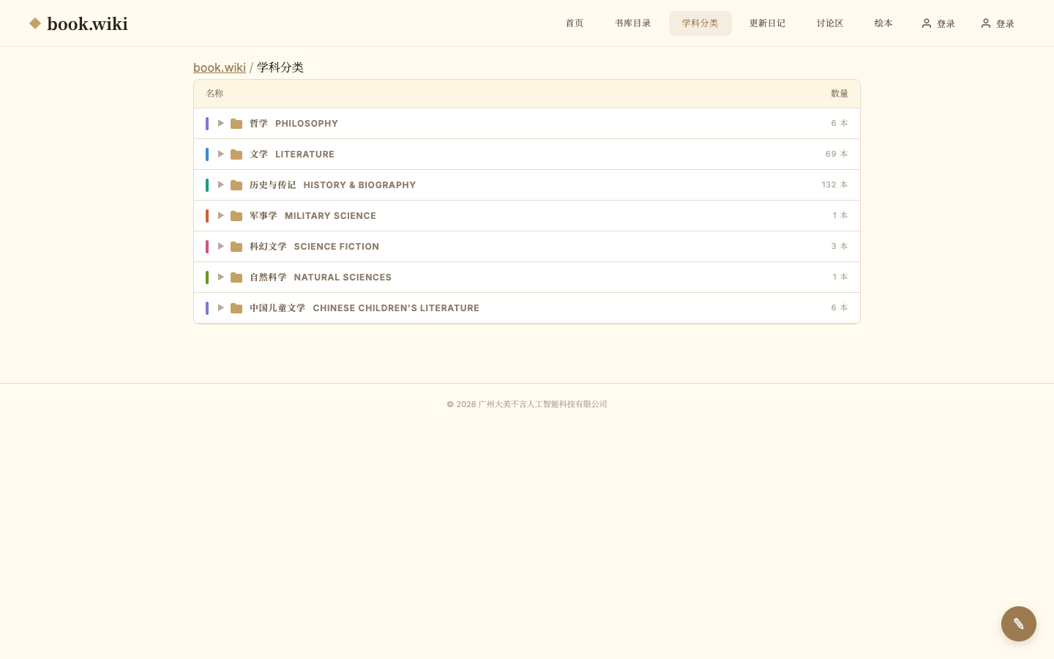Click the book.wiki diamond logo icon
The image size is (1054, 659).
[35, 23]
